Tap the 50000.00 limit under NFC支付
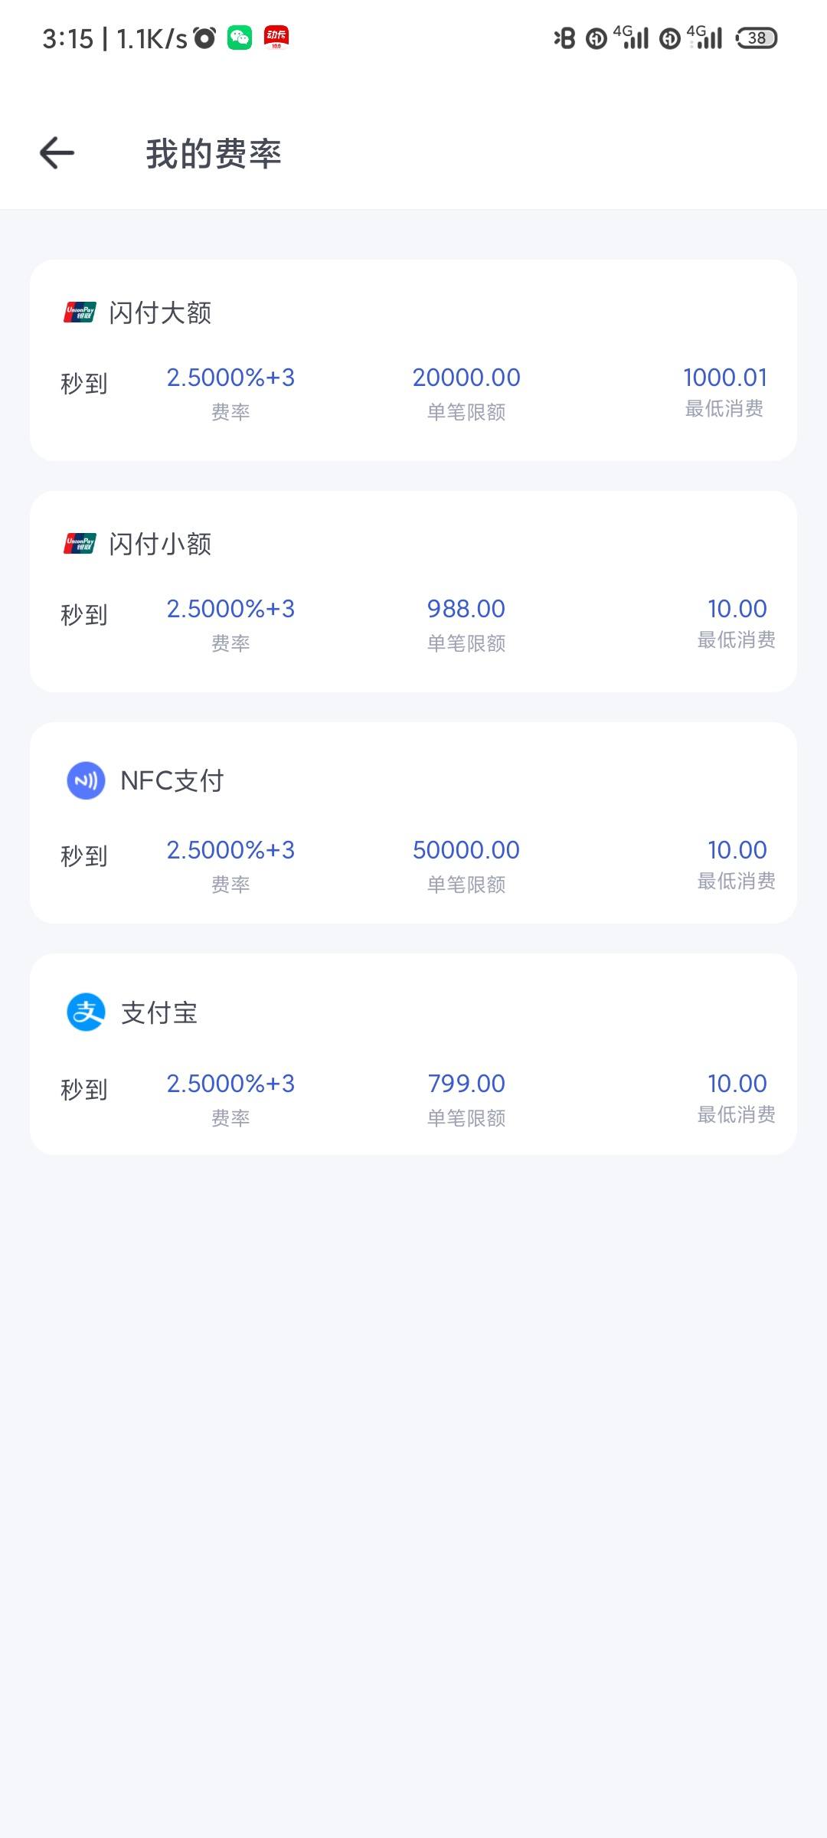This screenshot has height=1838, width=827. click(466, 850)
